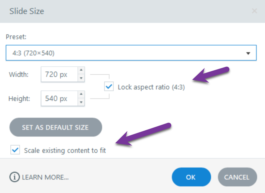Disable Scale existing content to fit checkbox

(15, 150)
